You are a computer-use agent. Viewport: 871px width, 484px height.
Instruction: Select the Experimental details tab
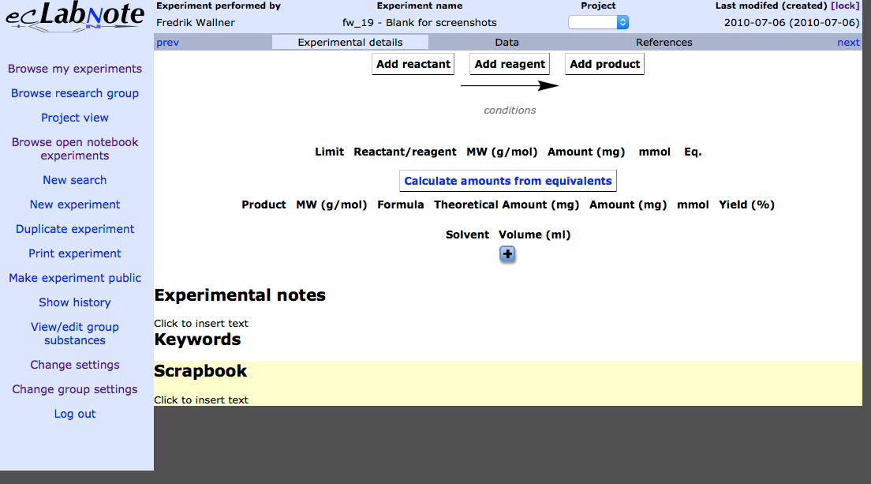click(350, 42)
